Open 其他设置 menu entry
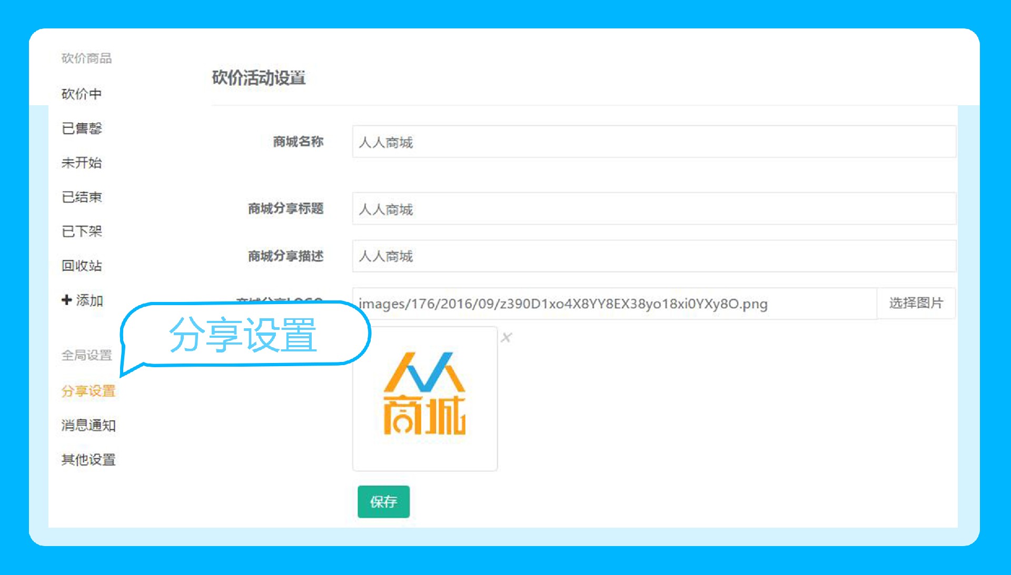This screenshot has height=575, width=1011. pyautogui.click(x=88, y=460)
